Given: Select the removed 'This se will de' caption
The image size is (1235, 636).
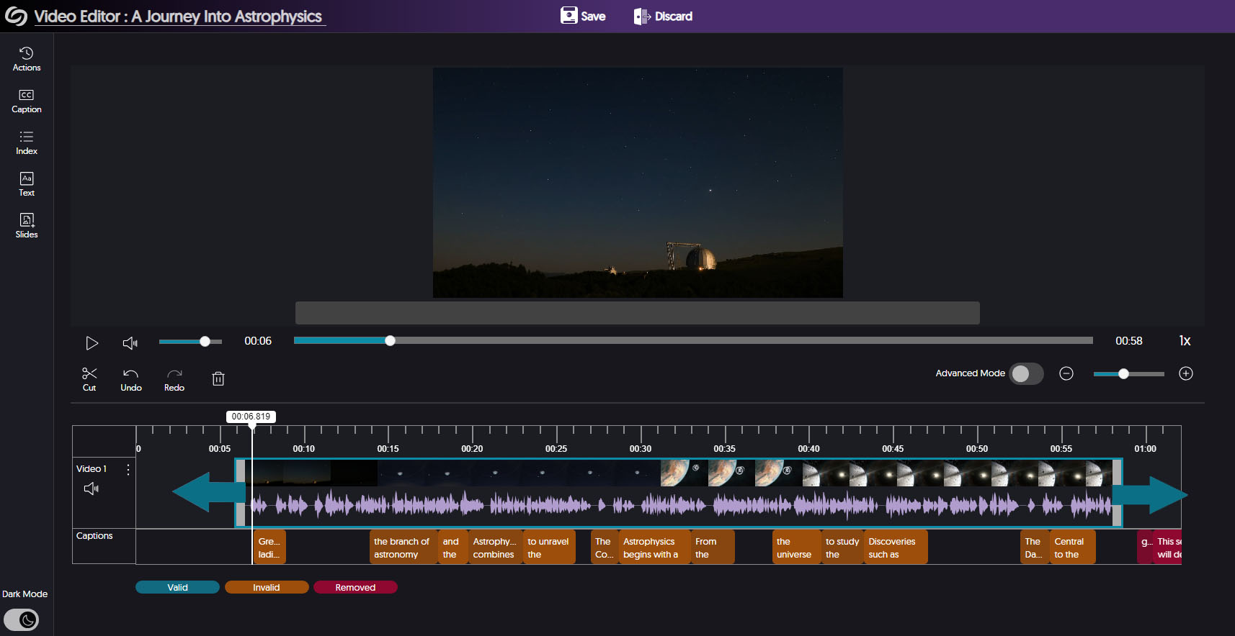Looking at the screenshot, I should (1168, 548).
